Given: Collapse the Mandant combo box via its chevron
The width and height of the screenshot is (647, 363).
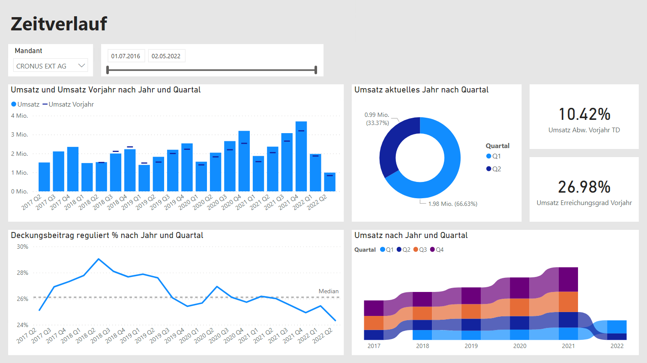Looking at the screenshot, I should 81,65.
